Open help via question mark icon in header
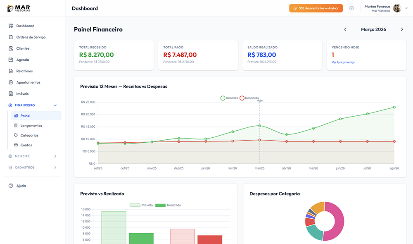This screenshot has width=413, height=244. (351, 8)
